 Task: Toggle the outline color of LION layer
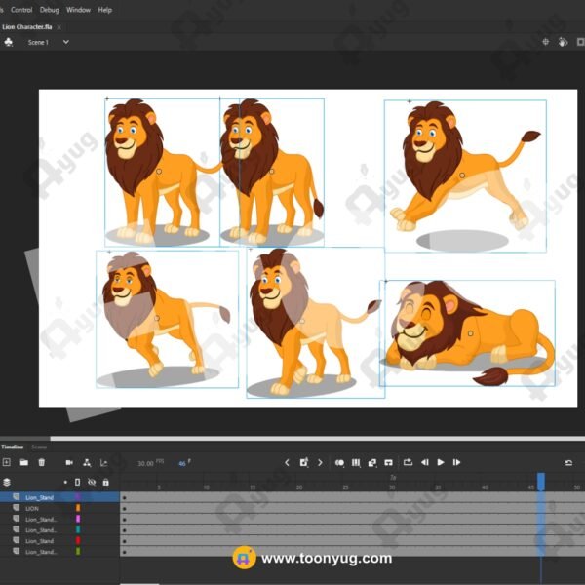point(78,508)
